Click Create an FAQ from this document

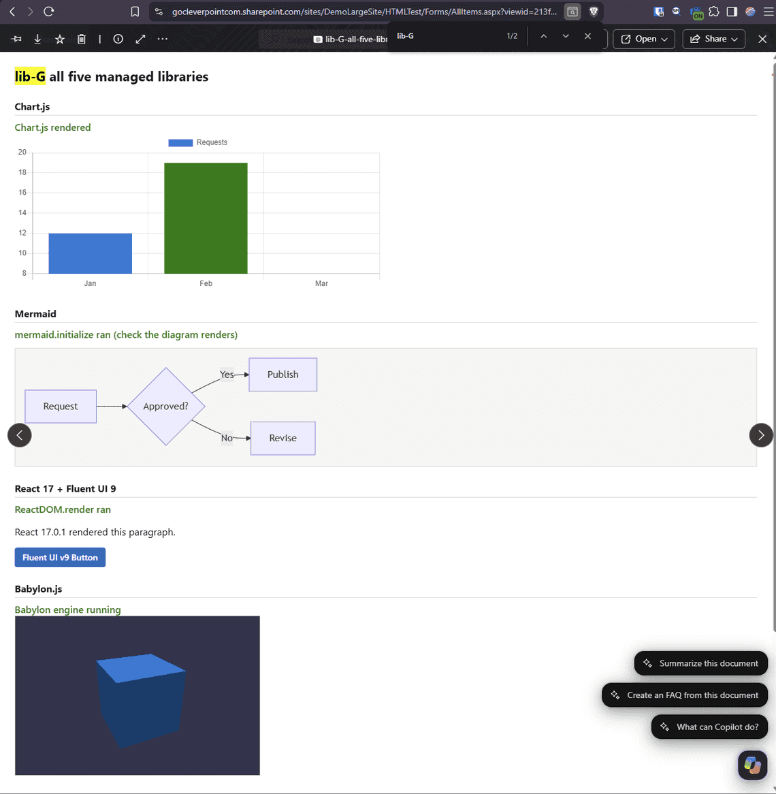pyautogui.click(x=685, y=695)
